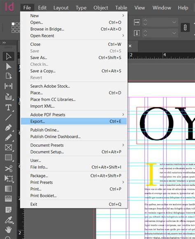Viewport: 195px width, 239px height.
Task: Choose Save a Copy...
Action: pyautogui.click(x=74, y=71)
